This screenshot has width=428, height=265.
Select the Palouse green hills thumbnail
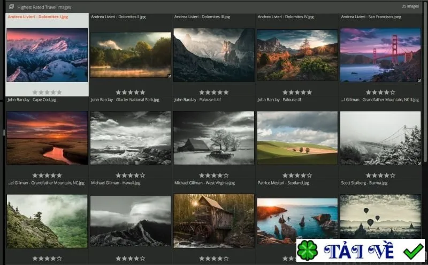(x=297, y=138)
